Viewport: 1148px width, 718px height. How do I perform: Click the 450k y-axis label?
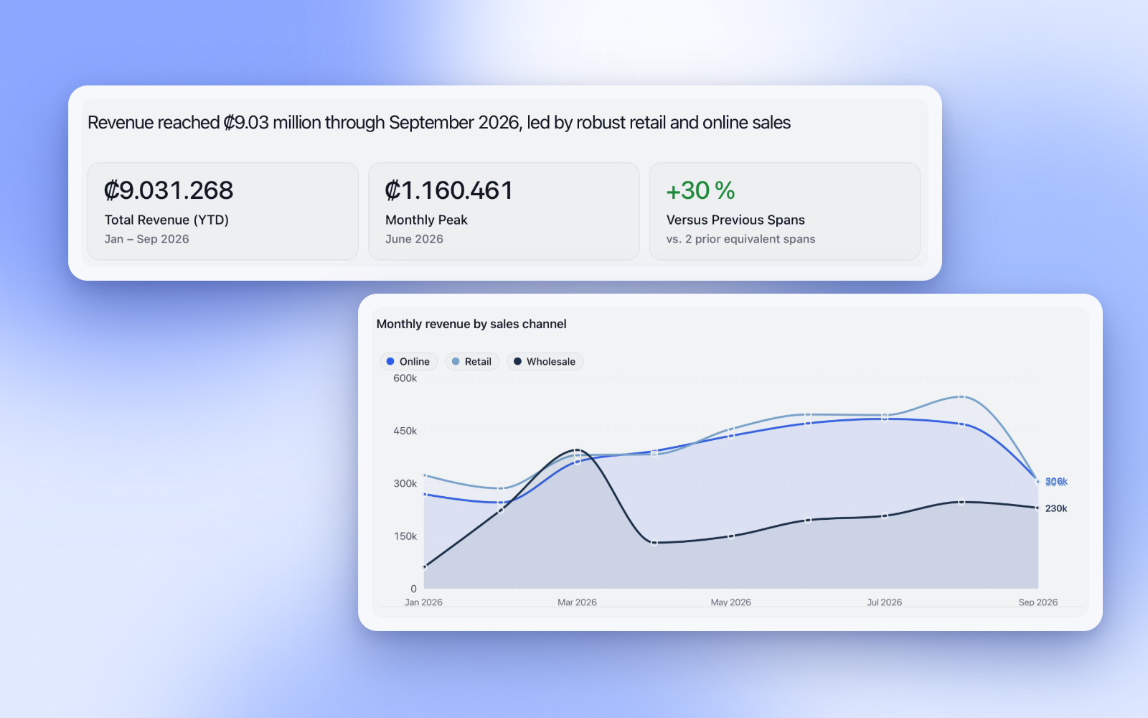coord(405,431)
